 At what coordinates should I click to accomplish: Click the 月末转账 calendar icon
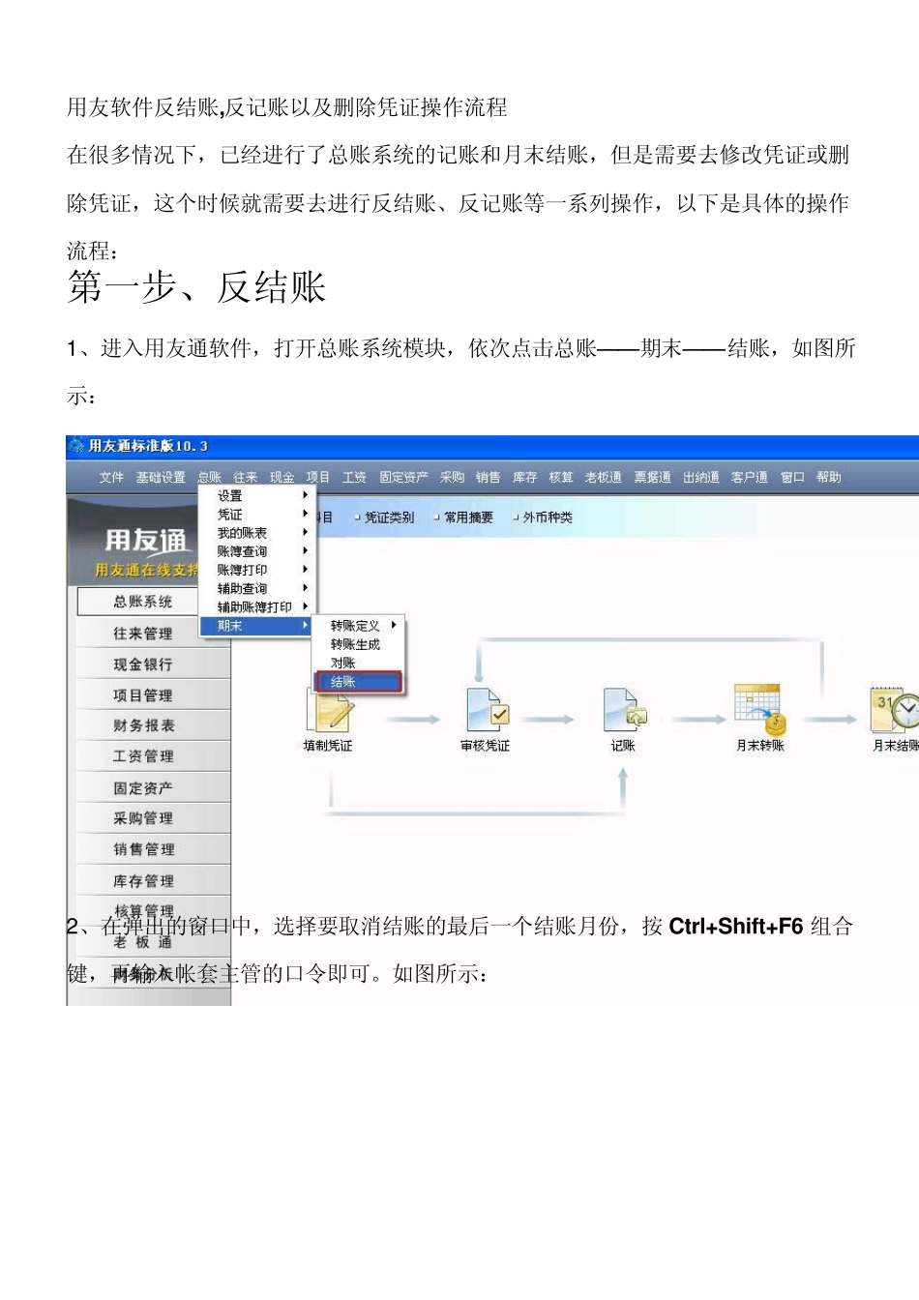(760, 709)
